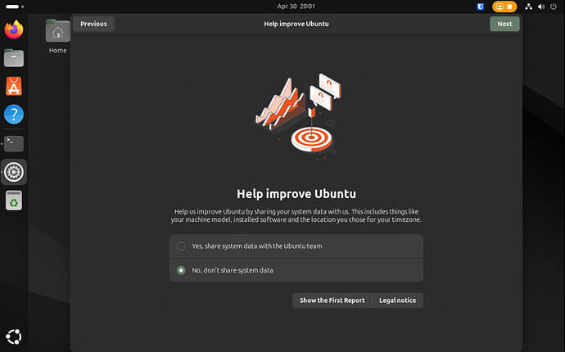565x352 pixels.
Task: Open Firefox from the dock
Action: pos(14,29)
